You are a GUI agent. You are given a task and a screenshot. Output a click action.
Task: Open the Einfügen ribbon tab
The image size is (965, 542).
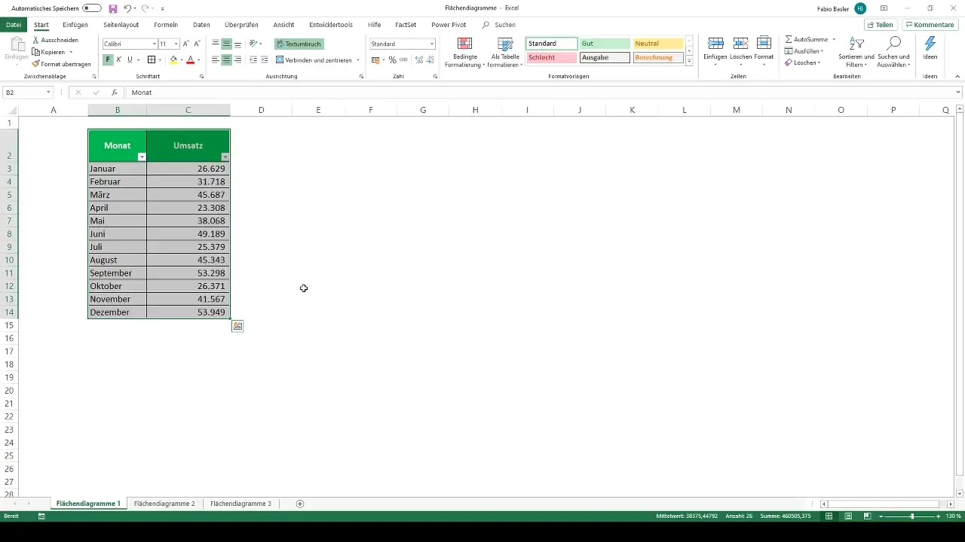(75, 25)
